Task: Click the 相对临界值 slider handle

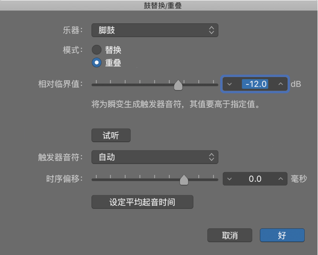Action: [178, 85]
